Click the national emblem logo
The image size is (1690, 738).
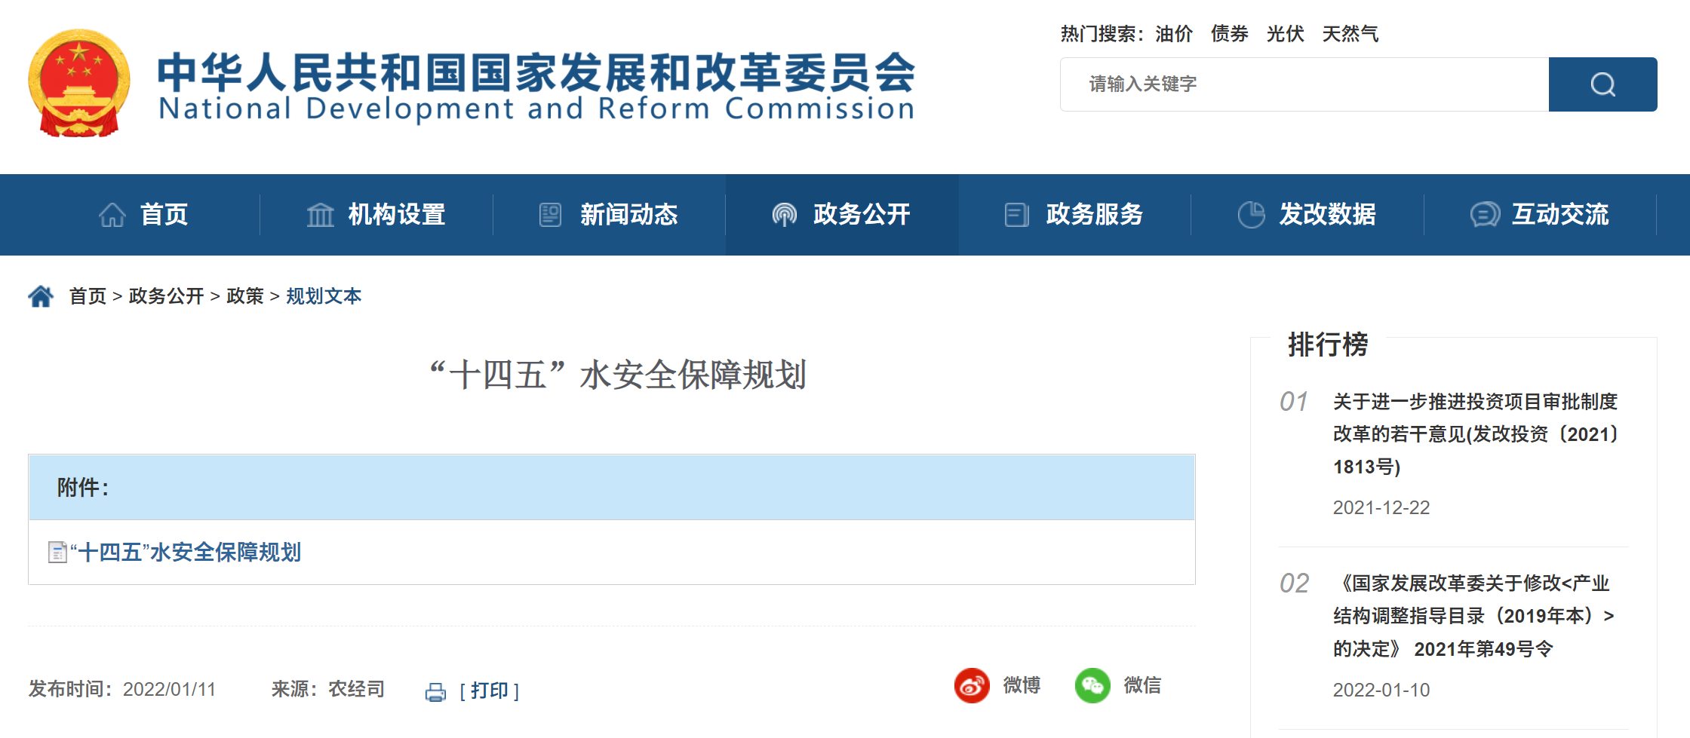78,83
